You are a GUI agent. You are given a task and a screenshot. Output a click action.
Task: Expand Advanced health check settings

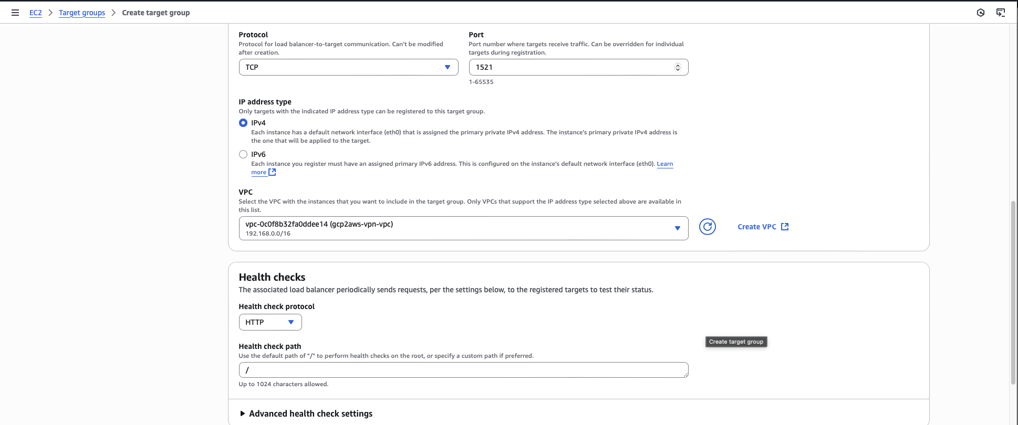pyautogui.click(x=310, y=413)
